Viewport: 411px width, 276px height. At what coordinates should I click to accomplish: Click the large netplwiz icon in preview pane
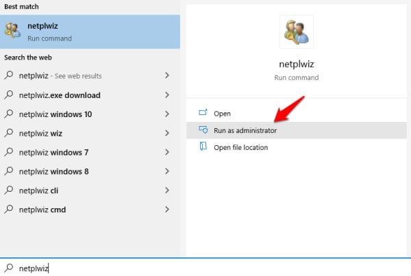coord(297,32)
